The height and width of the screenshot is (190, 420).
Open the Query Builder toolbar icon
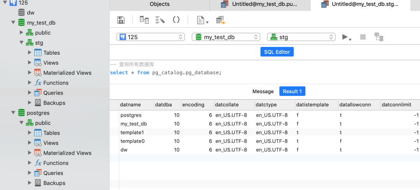tap(144, 20)
